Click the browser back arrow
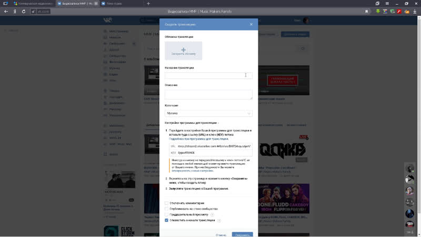The height and width of the screenshot is (237, 421). [x=6, y=11]
